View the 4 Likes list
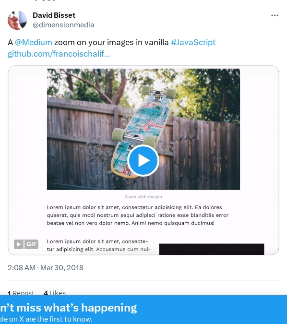The image size is (287, 324). [x=55, y=293]
